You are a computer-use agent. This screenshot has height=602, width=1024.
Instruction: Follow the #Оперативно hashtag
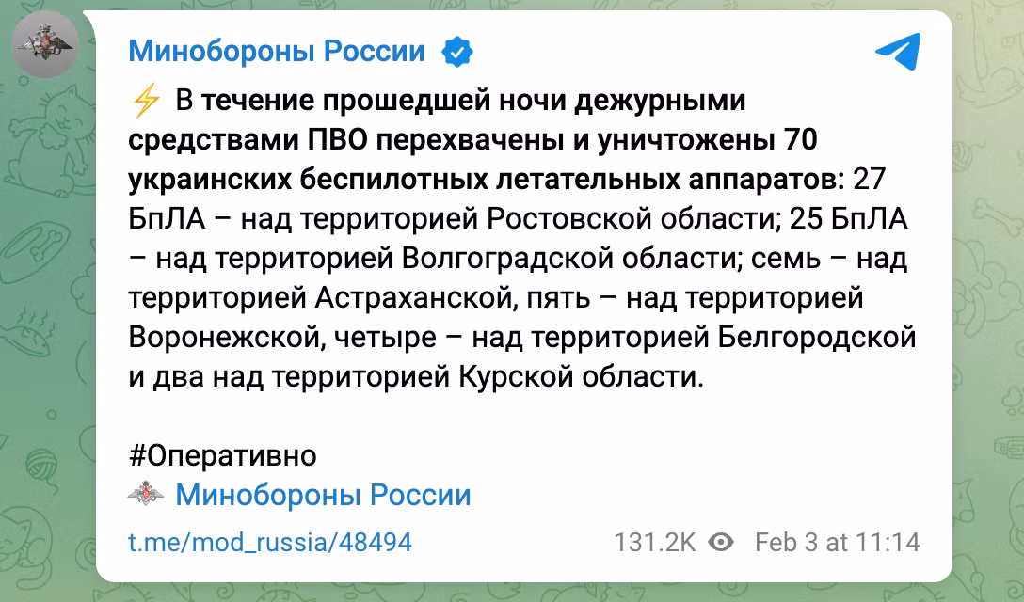(223, 455)
